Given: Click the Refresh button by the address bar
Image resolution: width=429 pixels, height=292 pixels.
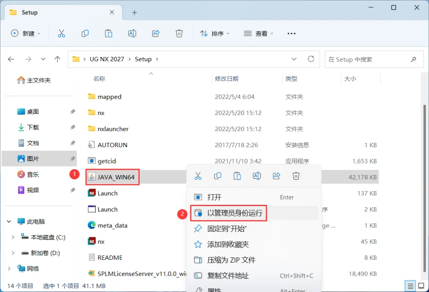Looking at the screenshot, I should click(311, 59).
